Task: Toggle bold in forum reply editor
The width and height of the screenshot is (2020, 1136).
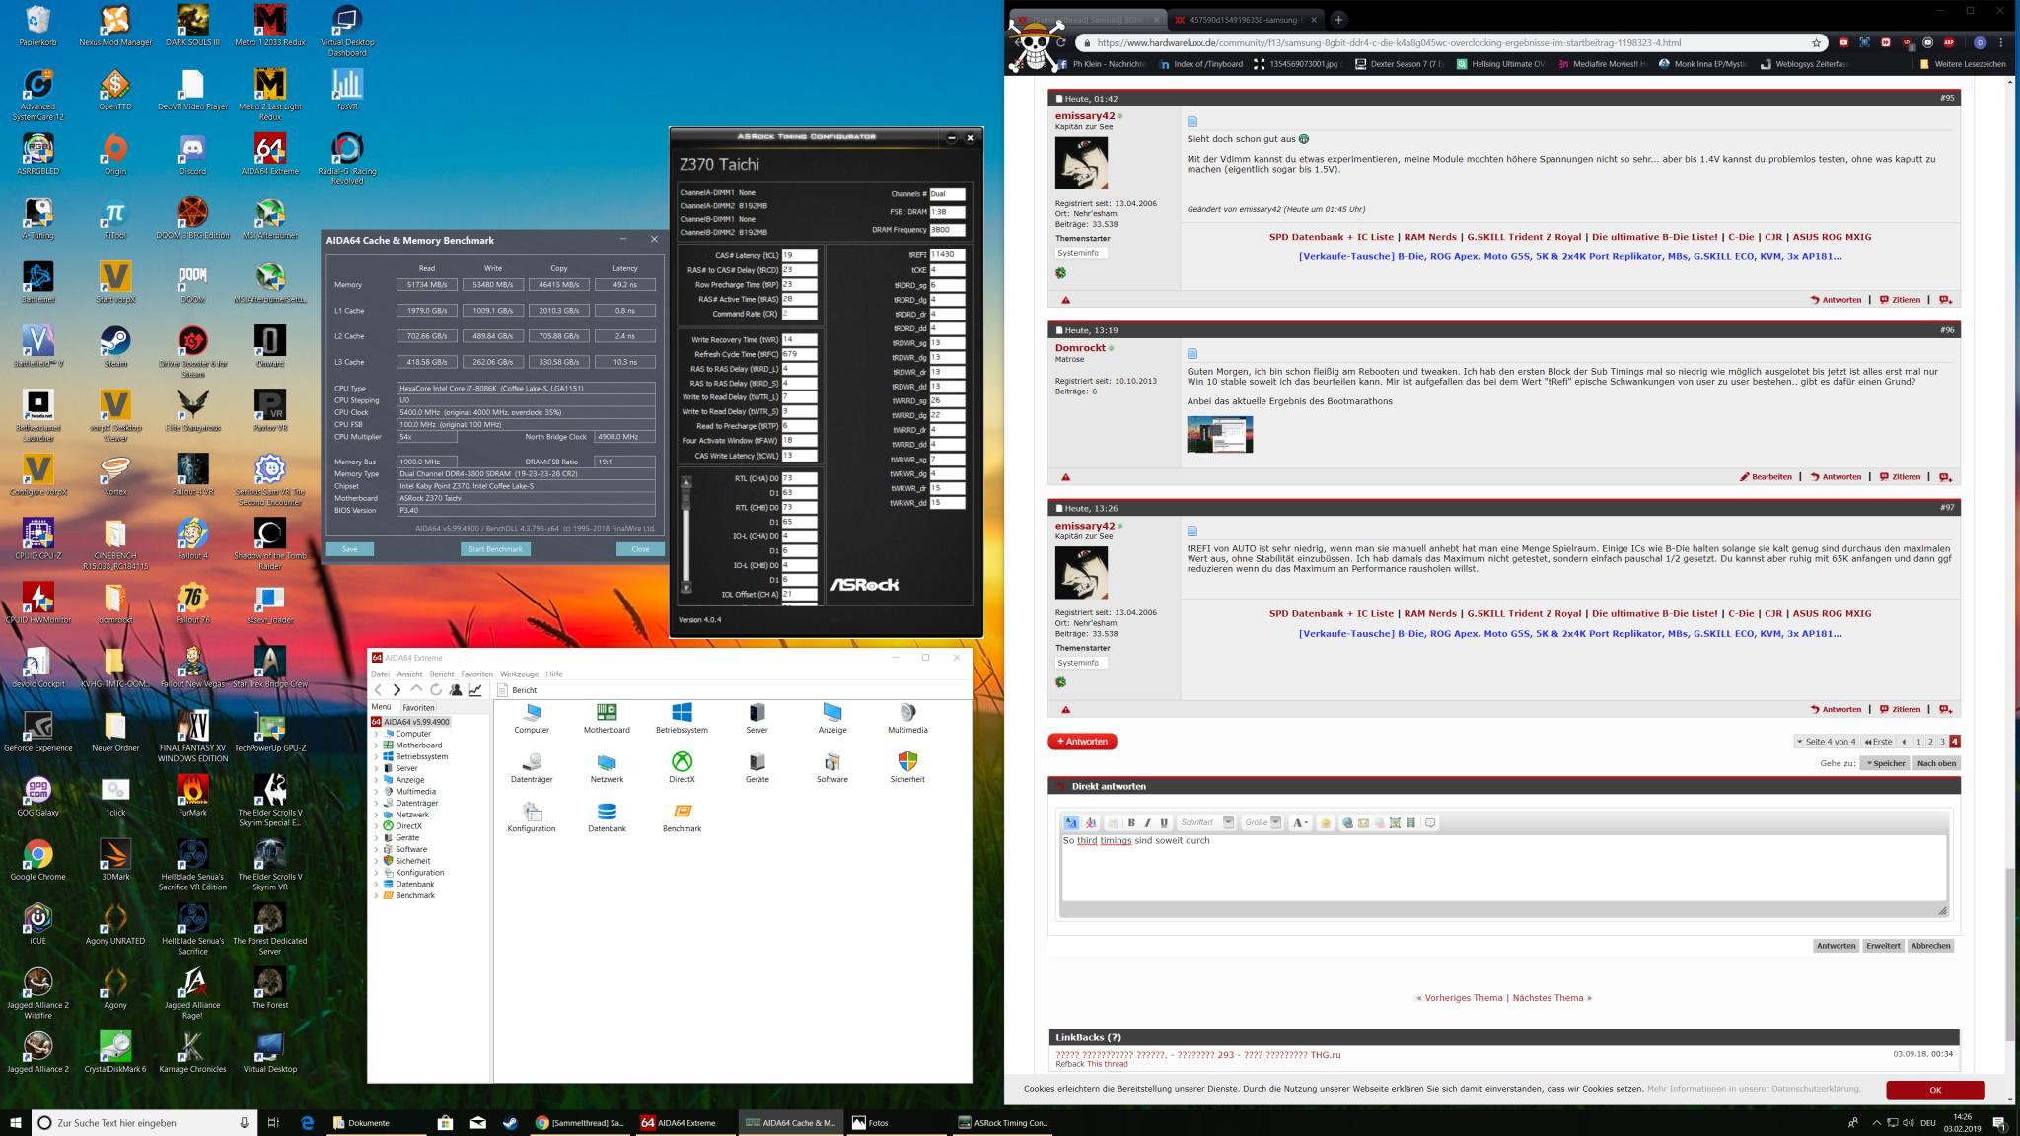Action: pyautogui.click(x=1131, y=822)
